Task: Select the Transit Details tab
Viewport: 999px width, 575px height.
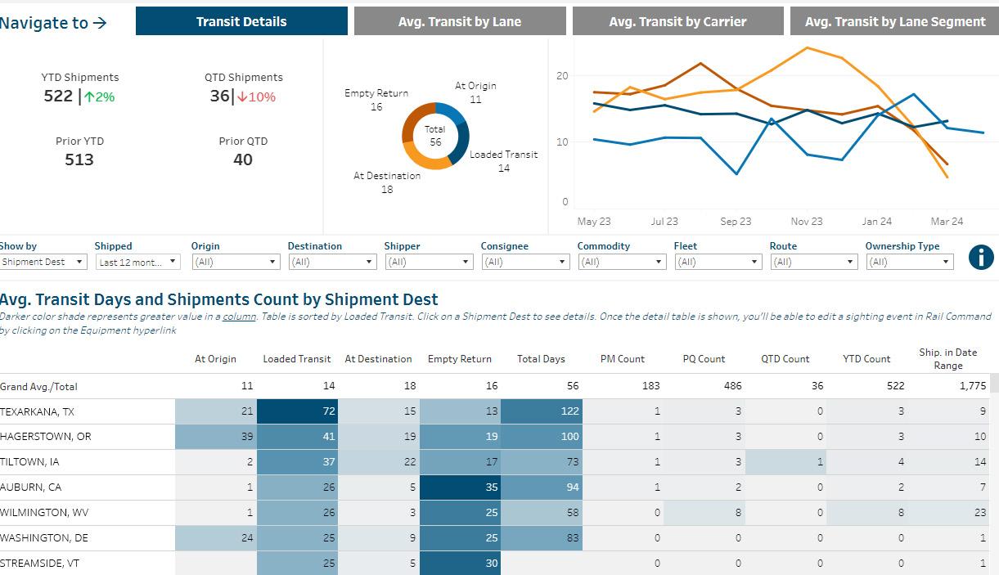Action: [241, 21]
